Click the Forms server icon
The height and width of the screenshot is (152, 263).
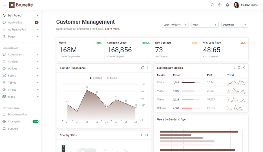point(4,75)
